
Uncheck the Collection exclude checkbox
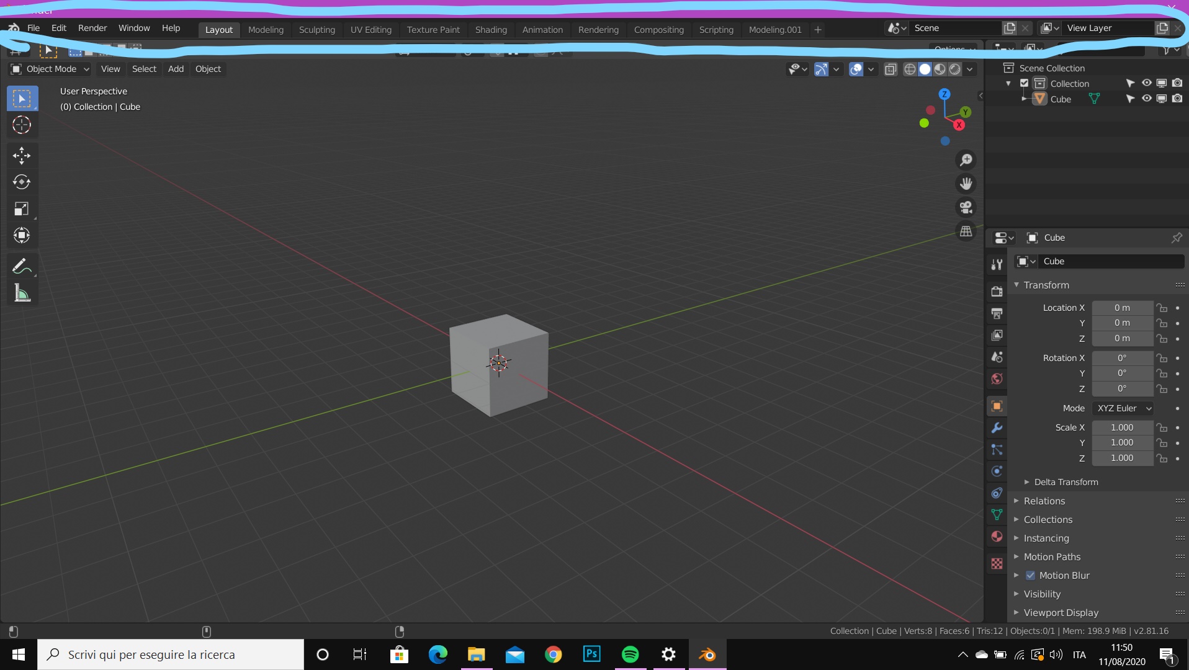click(x=1025, y=83)
